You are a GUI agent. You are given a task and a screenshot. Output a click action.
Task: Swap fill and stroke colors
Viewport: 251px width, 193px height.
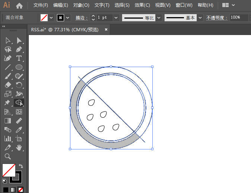pos(21,166)
